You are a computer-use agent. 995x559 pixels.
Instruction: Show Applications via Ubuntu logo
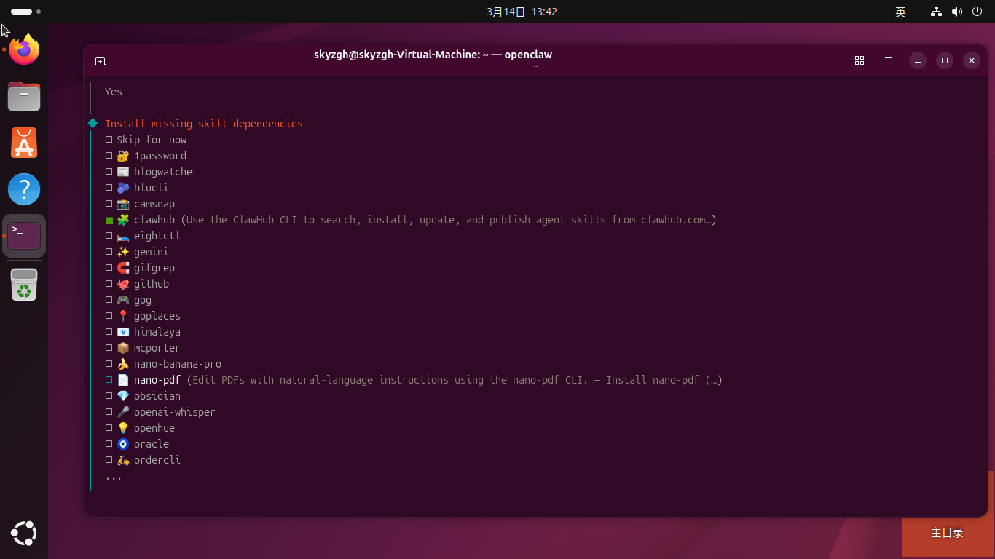24,534
